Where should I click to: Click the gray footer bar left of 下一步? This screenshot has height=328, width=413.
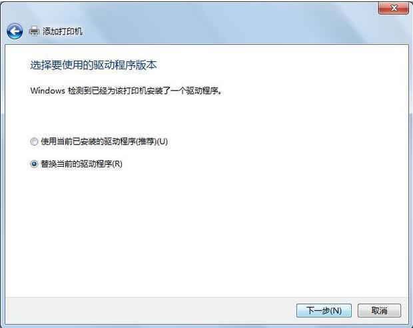click(x=150, y=311)
